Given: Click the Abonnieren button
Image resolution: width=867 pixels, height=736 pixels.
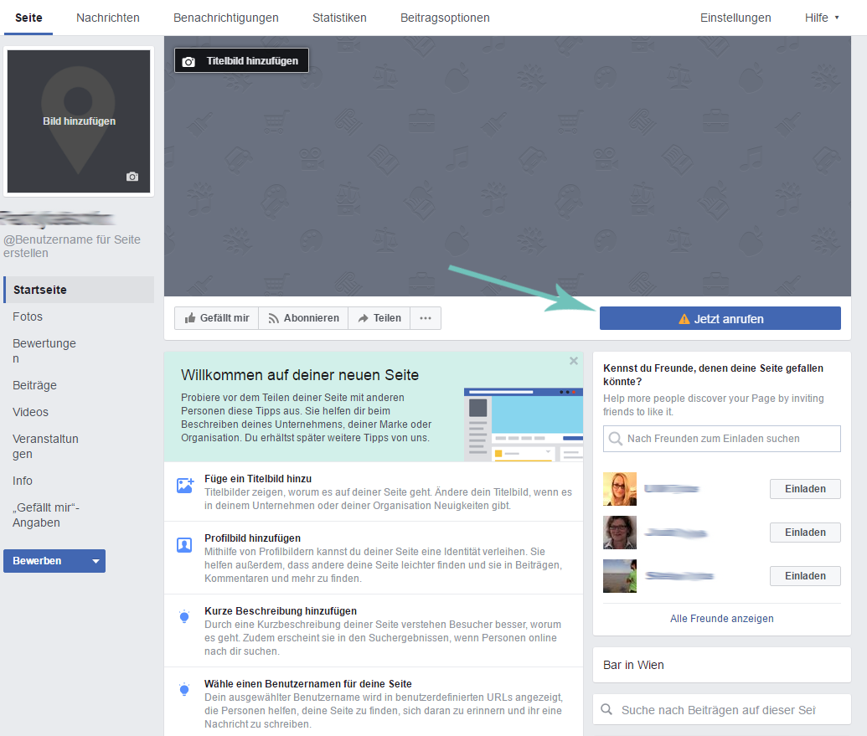Looking at the screenshot, I should tap(303, 318).
